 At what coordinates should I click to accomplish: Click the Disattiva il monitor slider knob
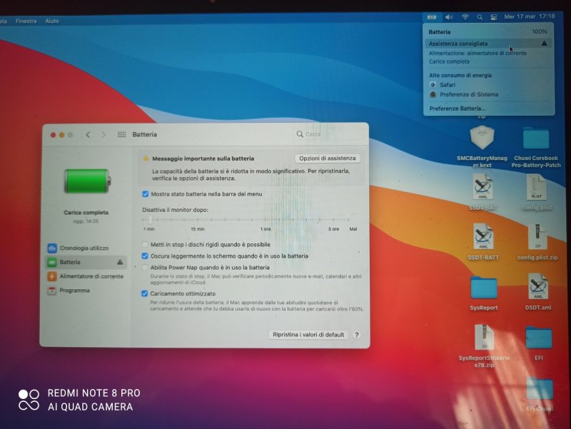[150, 220]
